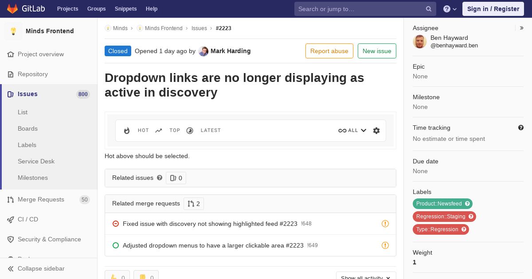
Task: Open the Show all activity dropdown
Action: 366,276
